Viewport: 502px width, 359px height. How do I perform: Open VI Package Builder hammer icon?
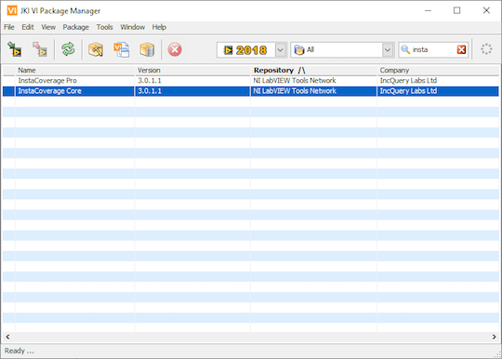click(96, 49)
